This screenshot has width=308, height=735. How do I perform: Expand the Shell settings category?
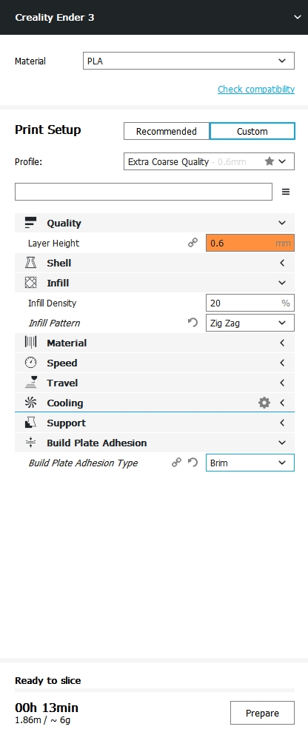pyautogui.click(x=155, y=263)
